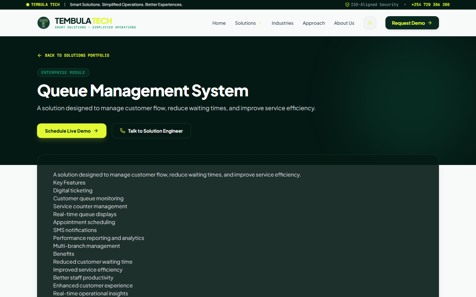Viewport: 476px width, 297px height.
Task: Click the 'Real-time queue displays' line
Action: coord(85,214)
